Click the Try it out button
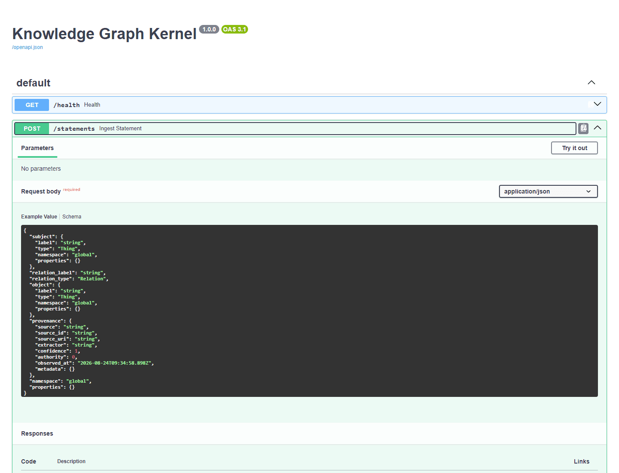The height and width of the screenshot is (473, 619). (x=574, y=148)
